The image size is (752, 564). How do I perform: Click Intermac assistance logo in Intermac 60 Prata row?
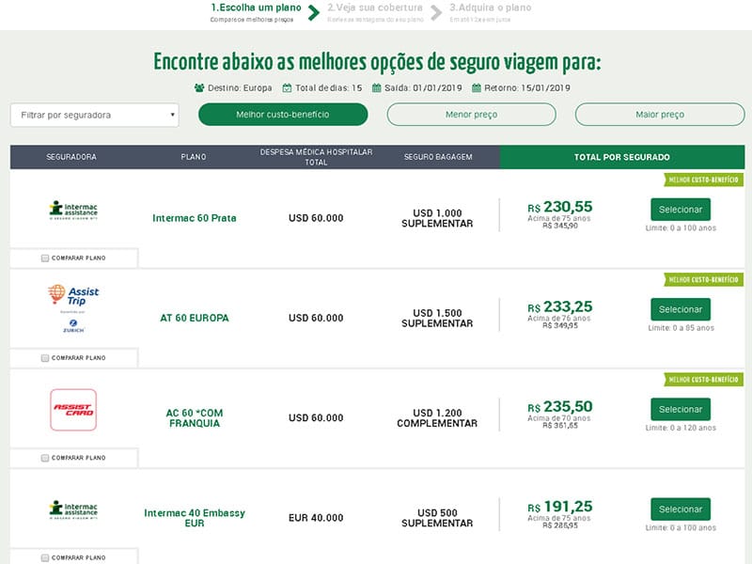point(73,210)
